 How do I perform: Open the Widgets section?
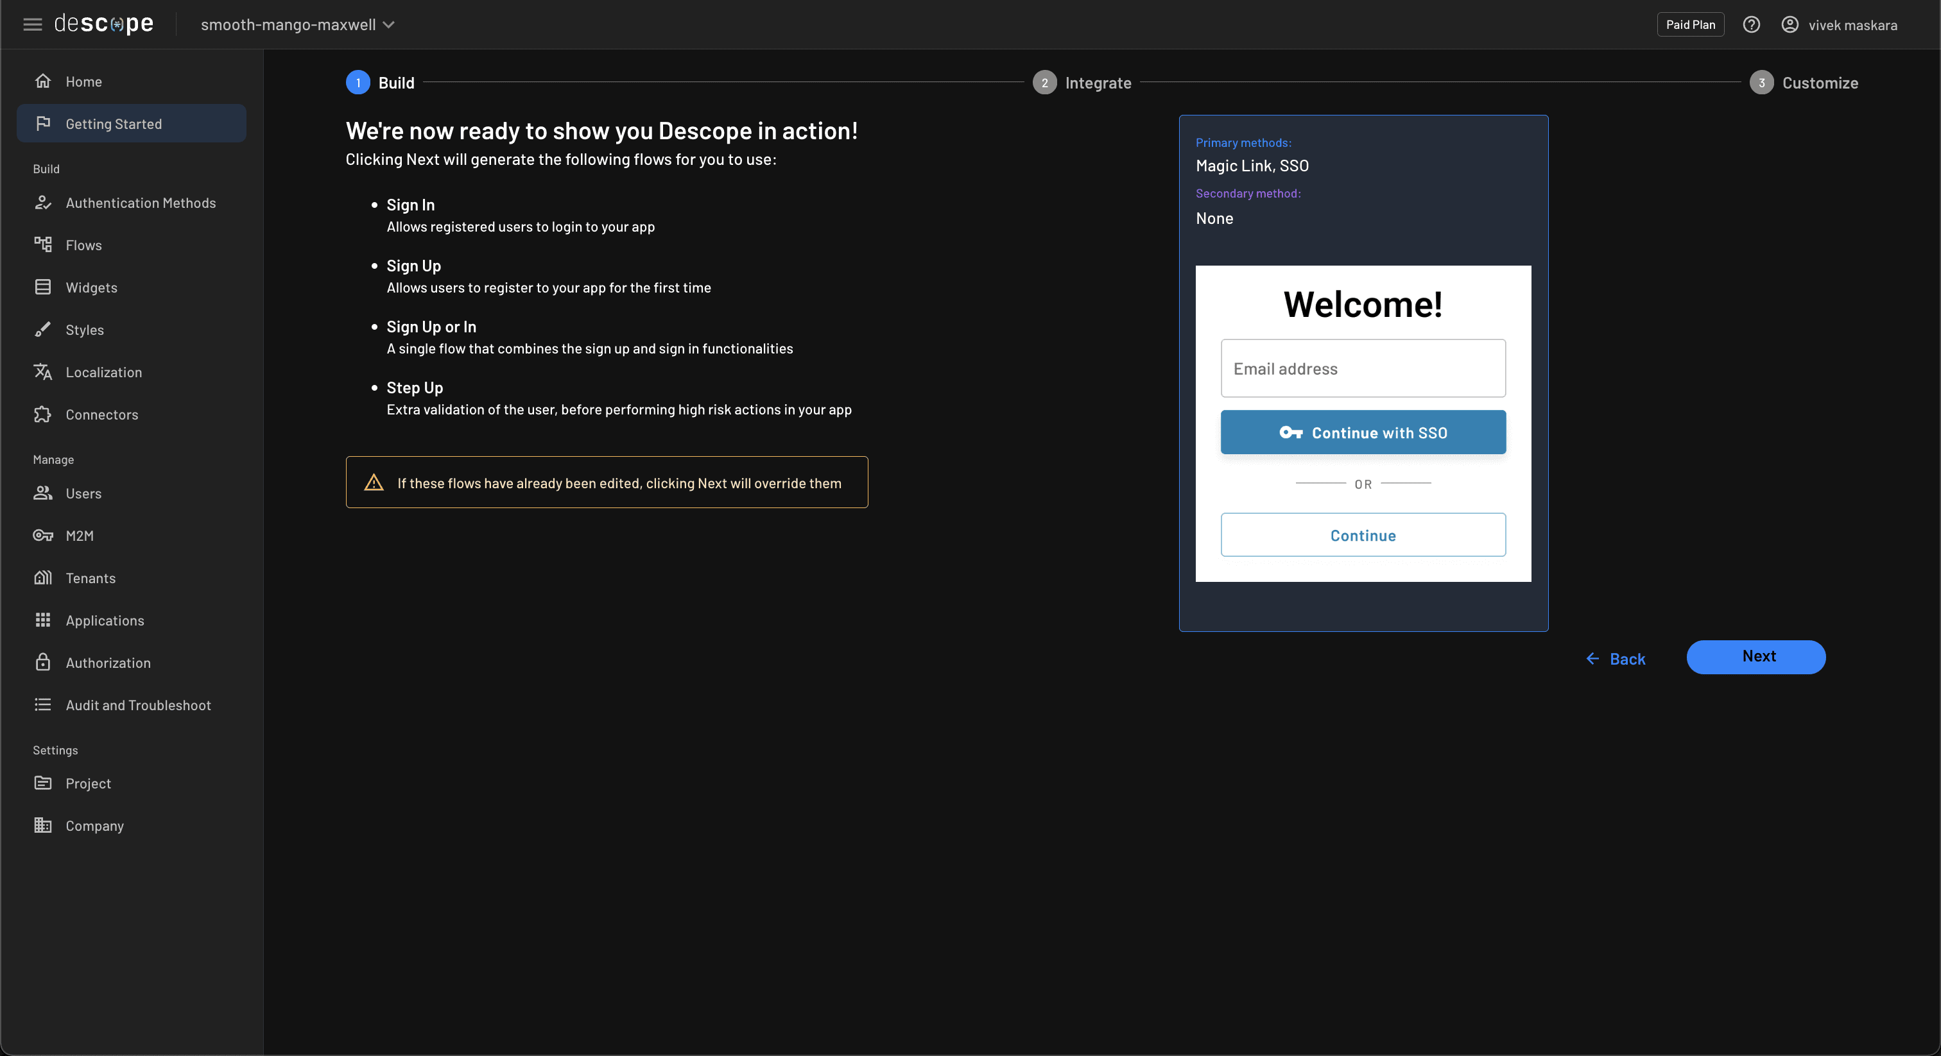(91, 287)
